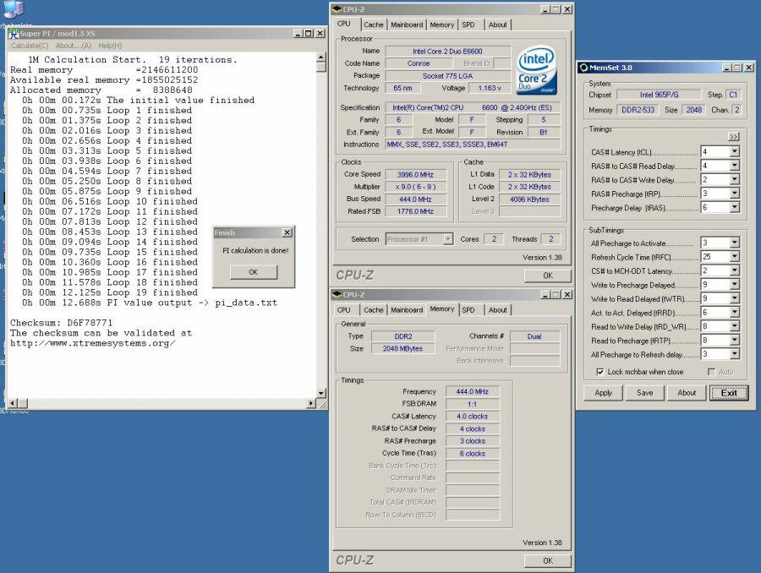Switch to CPU tab in lower CPU-Z window
This screenshot has width=761, height=573.
point(344,310)
